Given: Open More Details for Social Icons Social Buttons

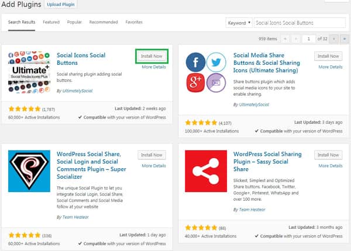Looking at the screenshot, I should coord(154,67).
